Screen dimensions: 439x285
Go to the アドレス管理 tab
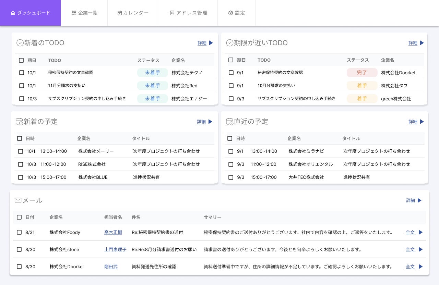pyautogui.click(x=188, y=13)
